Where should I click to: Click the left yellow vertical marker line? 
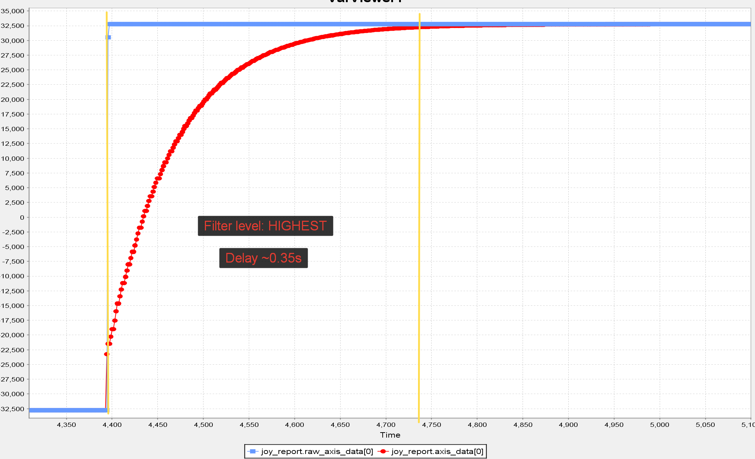pyautogui.click(x=107, y=213)
